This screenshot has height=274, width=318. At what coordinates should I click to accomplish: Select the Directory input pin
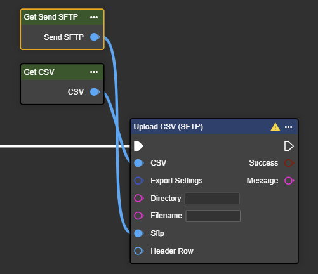(139, 199)
